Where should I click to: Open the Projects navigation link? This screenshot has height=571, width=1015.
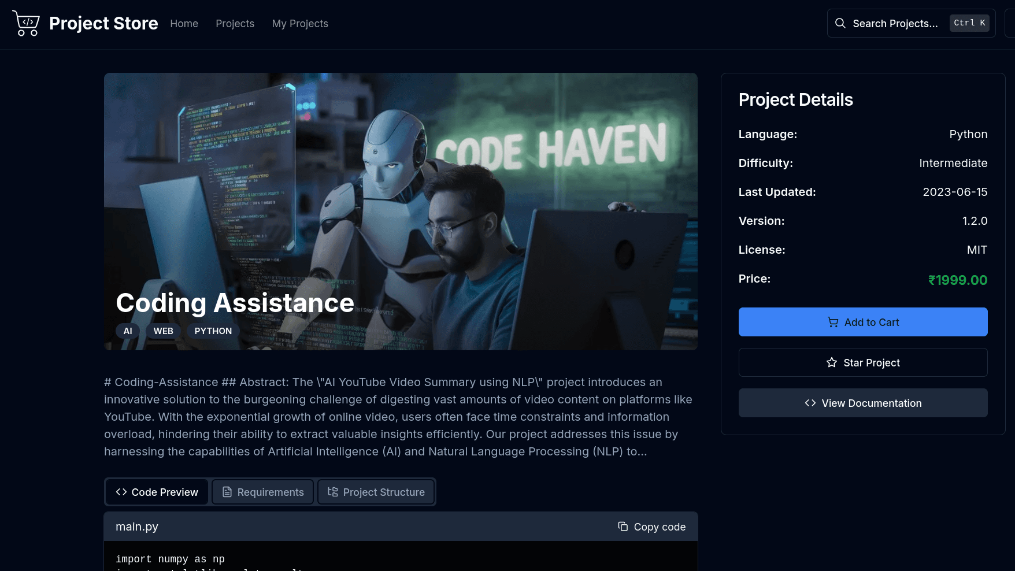(x=235, y=24)
